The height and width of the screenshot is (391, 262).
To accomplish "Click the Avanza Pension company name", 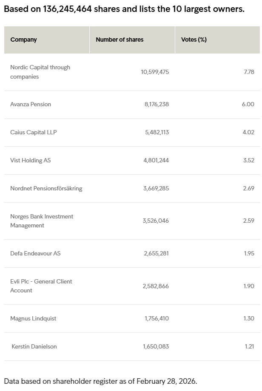I will point(31,104).
